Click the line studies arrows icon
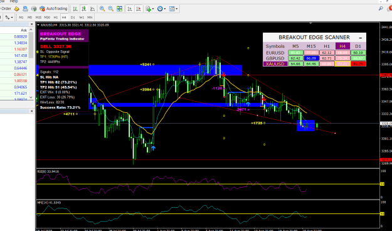 8,18
